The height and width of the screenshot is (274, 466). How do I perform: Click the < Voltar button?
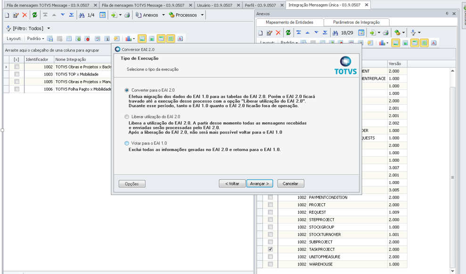pos(232,183)
